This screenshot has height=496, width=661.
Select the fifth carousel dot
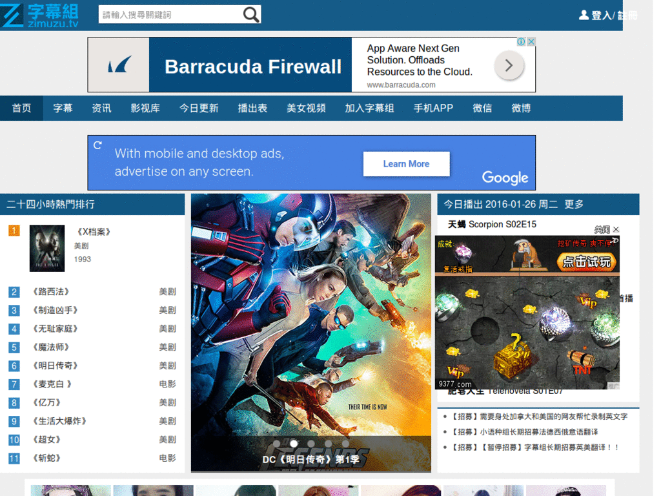point(346,444)
